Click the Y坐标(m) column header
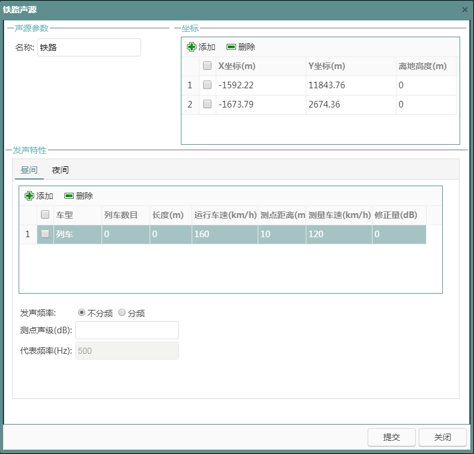 pos(351,66)
